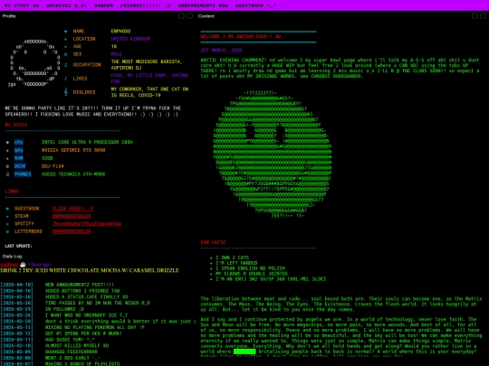Viewport: 489px width, 366px height.
Task: Click the MY STATS section heading
Action: [x=16, y=125]
